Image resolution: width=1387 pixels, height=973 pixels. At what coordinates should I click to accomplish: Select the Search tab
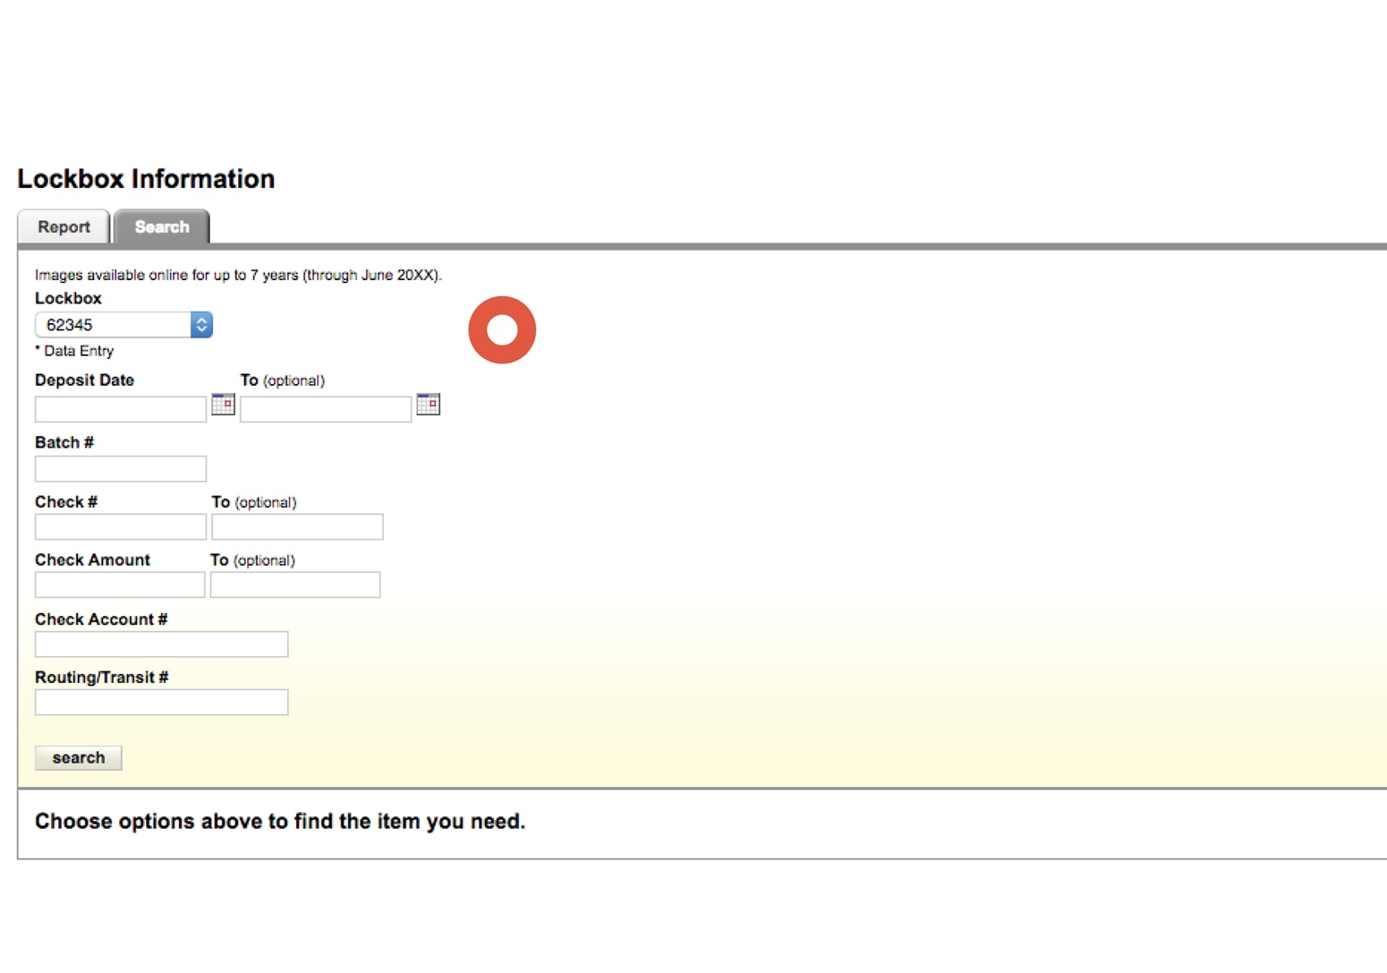pos(162,226)
